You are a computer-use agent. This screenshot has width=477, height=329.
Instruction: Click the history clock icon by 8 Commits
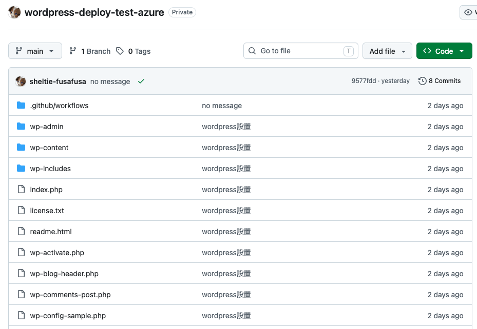coord(422,81)
